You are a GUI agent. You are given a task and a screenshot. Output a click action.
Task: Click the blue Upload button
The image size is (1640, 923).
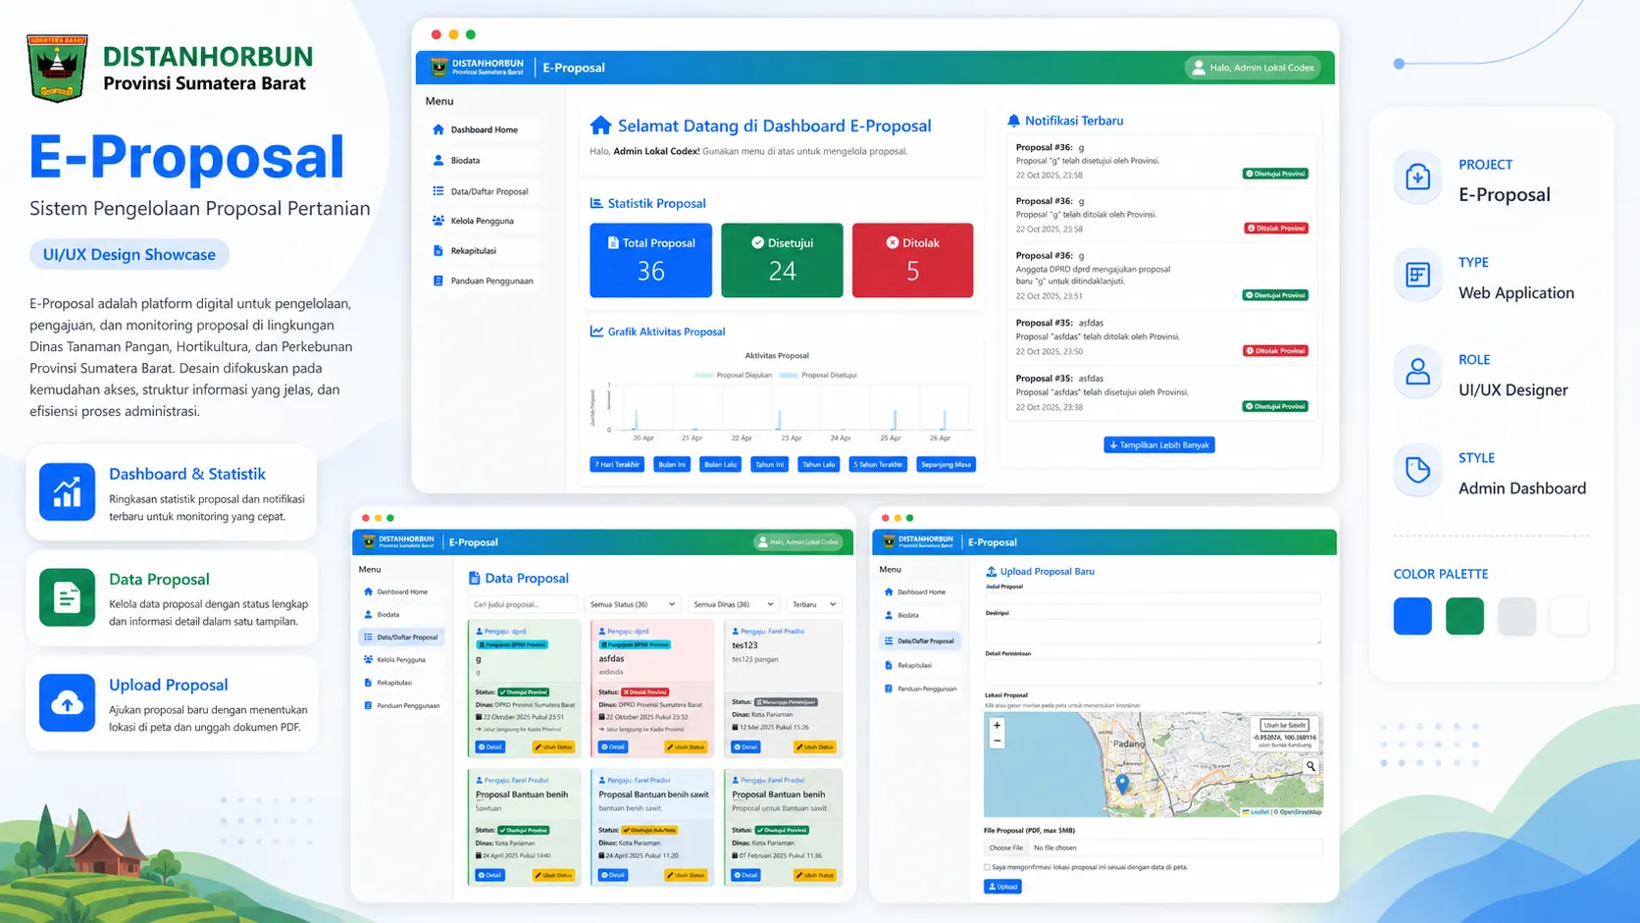coord(1002,887)
